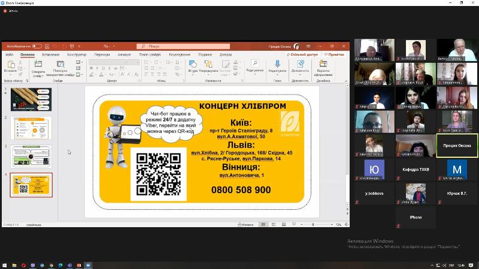Click the Arrange (Упорядкувати) icon
Image resolution: width=479 pixels, height=269 pixels.
pos(209,64)
